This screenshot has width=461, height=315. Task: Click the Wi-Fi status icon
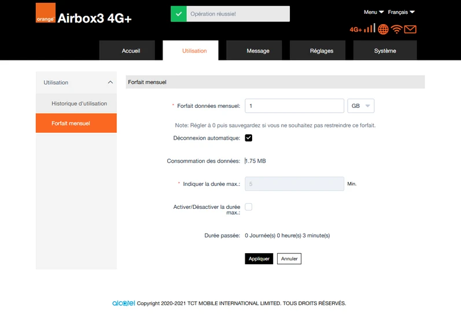pyautogui.click(x=397, y=29)
